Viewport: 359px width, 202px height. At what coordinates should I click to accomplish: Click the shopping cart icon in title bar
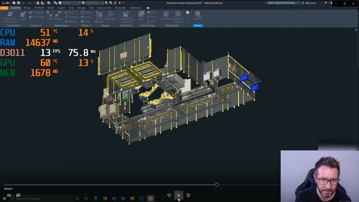[x=326, y=3]
